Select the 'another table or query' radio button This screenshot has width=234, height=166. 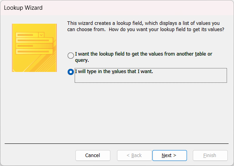click(x=71, y=56)
